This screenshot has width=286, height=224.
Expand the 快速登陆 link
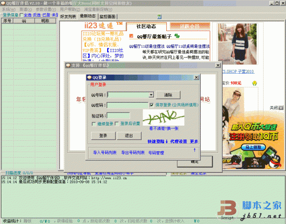(x=158, y=141)
